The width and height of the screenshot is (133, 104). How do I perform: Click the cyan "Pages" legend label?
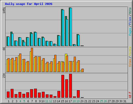[x=130, y=32]
